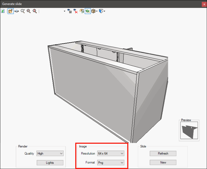Select the Zoom window tool

(x=29, y=11)
